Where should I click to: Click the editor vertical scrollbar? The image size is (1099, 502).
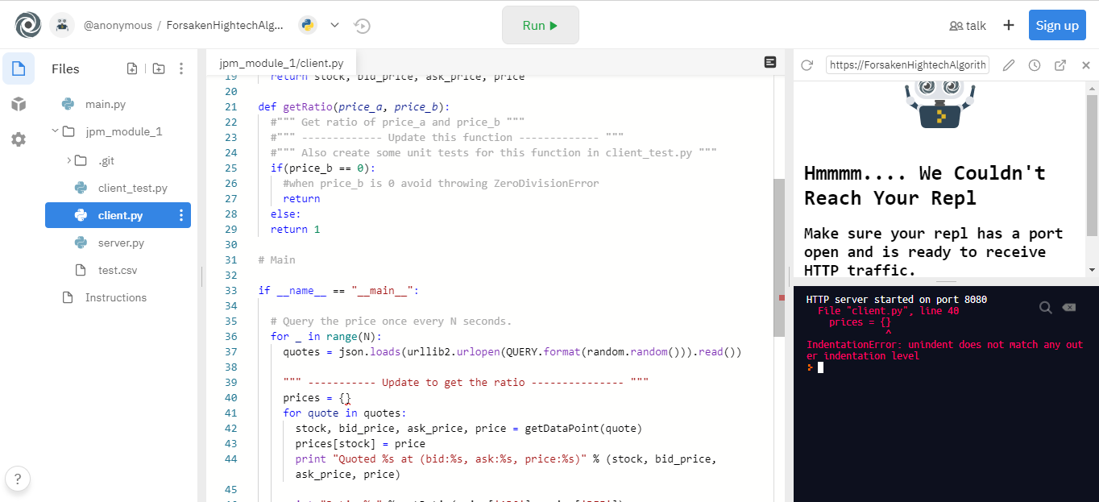point(779,258)
